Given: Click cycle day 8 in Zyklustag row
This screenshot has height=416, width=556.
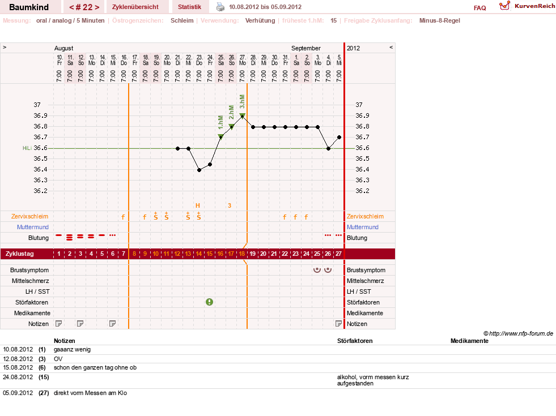Looking at the screenshot, I should pyautogui.click(x=134, y=254).
